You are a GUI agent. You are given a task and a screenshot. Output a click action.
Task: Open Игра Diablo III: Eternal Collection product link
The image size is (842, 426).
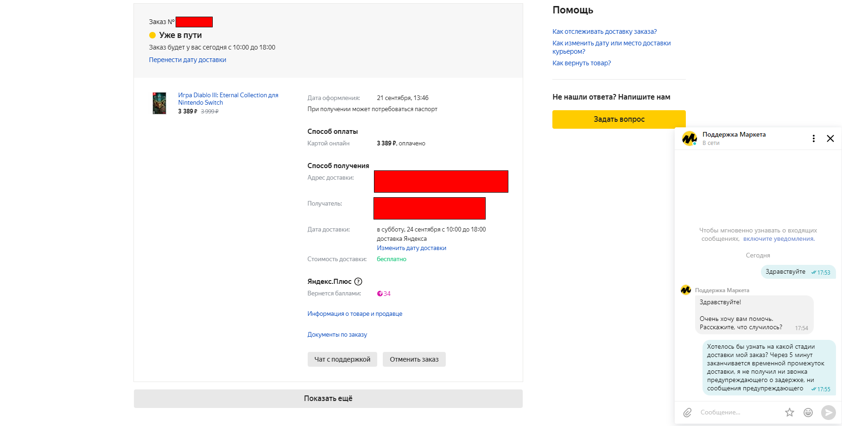tap(228, 99)
